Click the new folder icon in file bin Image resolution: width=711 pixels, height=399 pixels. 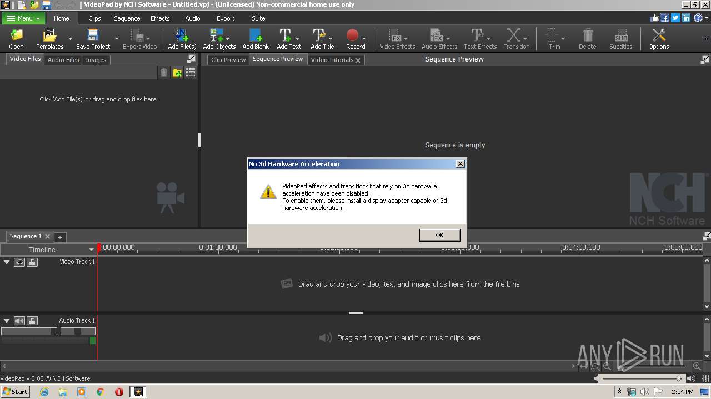point(177,73)
